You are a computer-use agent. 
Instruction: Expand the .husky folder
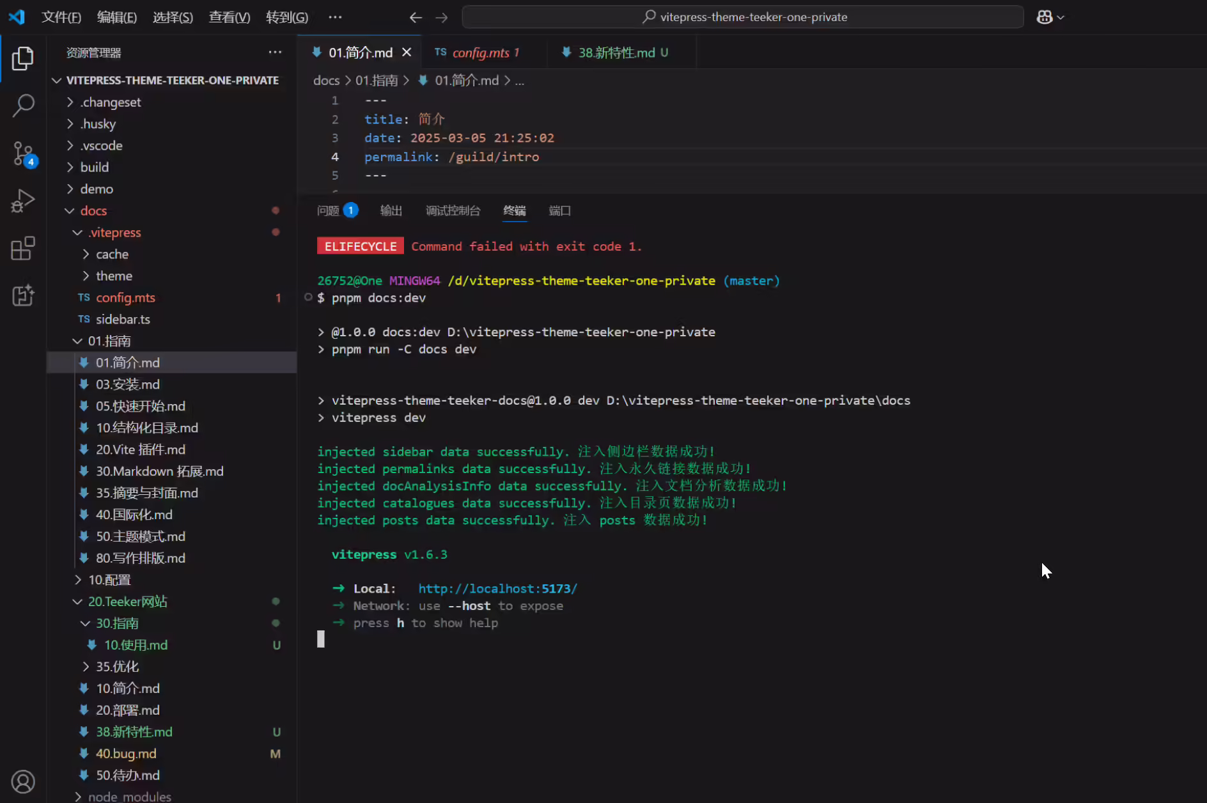point(171,123)
